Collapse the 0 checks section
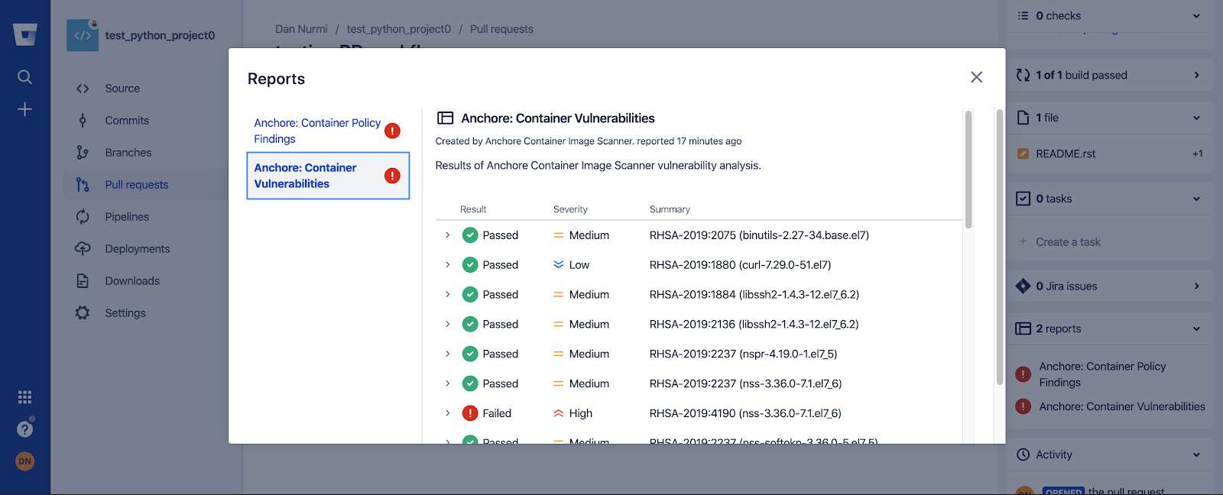1223x495 pixels. (x=1196, y=16)
